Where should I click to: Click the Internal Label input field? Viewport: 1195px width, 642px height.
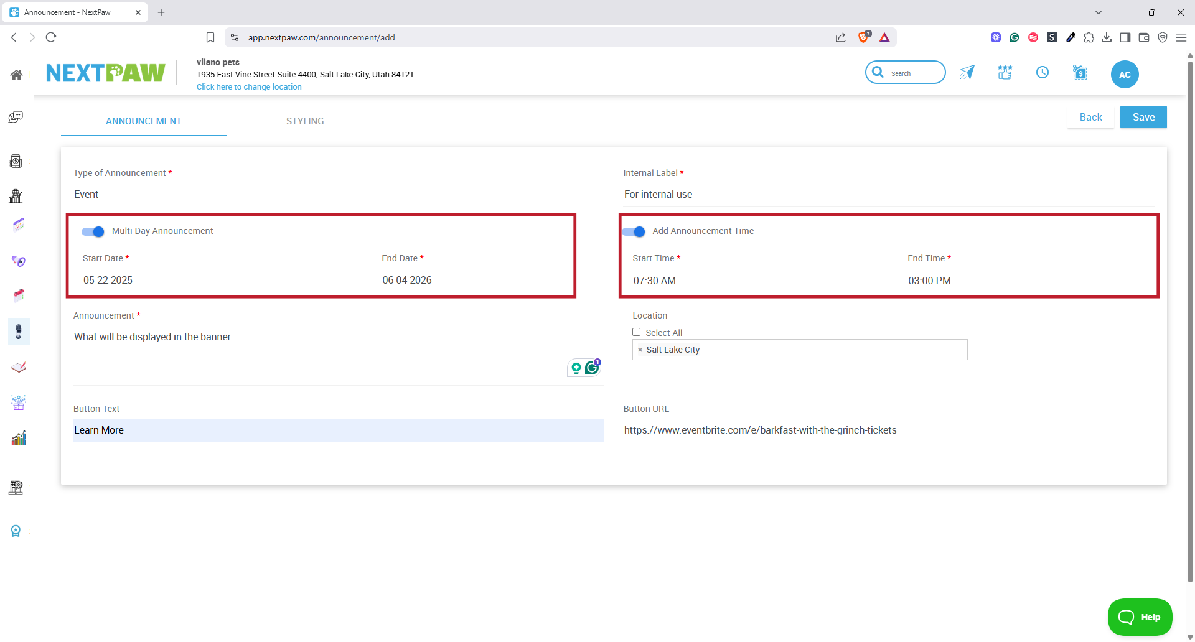pos(889,195)
